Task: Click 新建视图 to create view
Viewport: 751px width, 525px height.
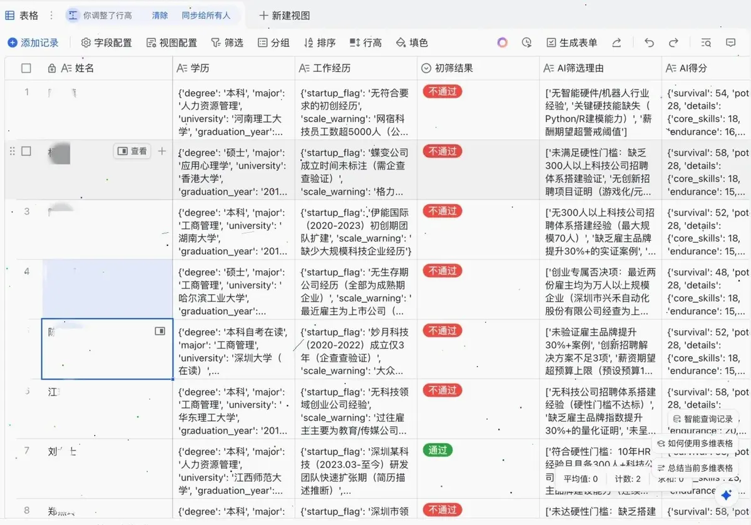Action: [285, 15]
